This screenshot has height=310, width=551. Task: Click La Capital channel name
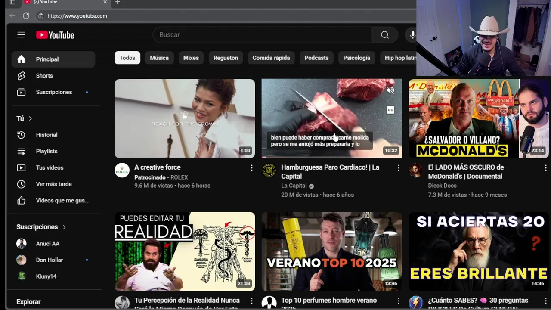coord(294,186)
